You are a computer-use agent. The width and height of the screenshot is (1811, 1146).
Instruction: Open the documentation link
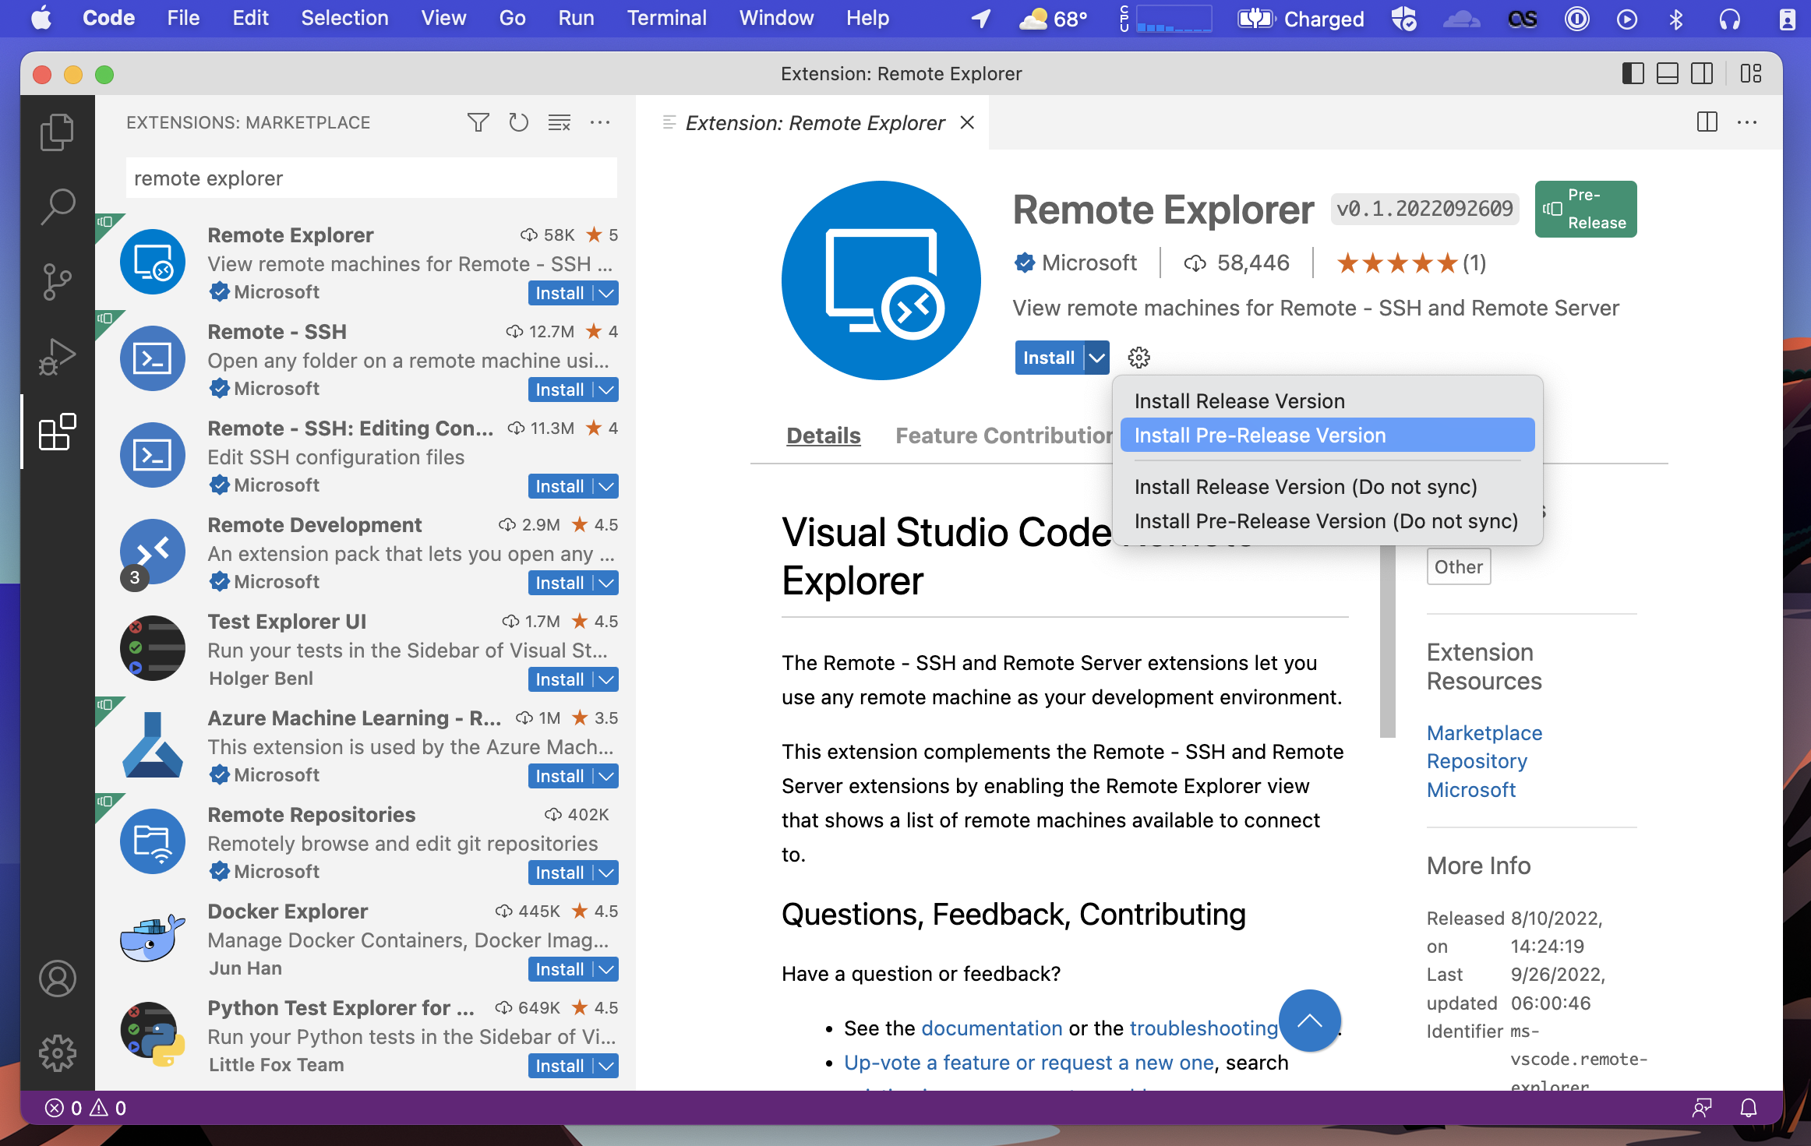(x=991, y=1028)
